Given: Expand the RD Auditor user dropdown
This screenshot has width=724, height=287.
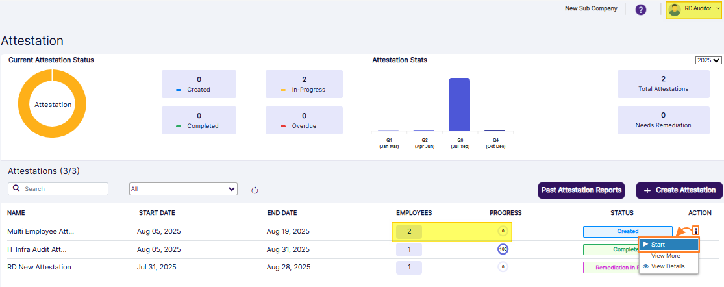Looking at the screenshot, I should [717, 9].
